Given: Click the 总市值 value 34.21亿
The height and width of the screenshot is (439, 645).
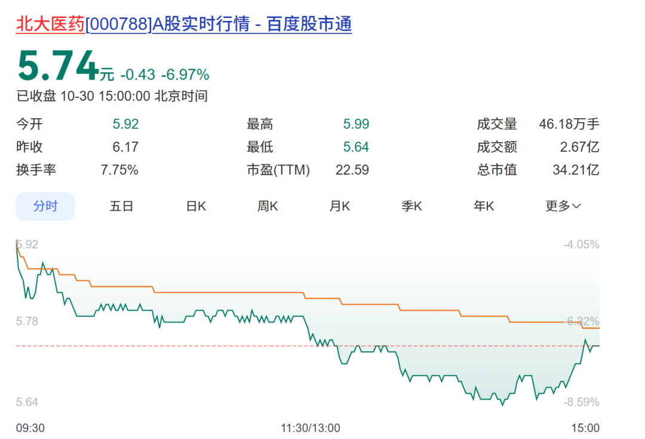Looking at the screenshot, I should 576,170.
